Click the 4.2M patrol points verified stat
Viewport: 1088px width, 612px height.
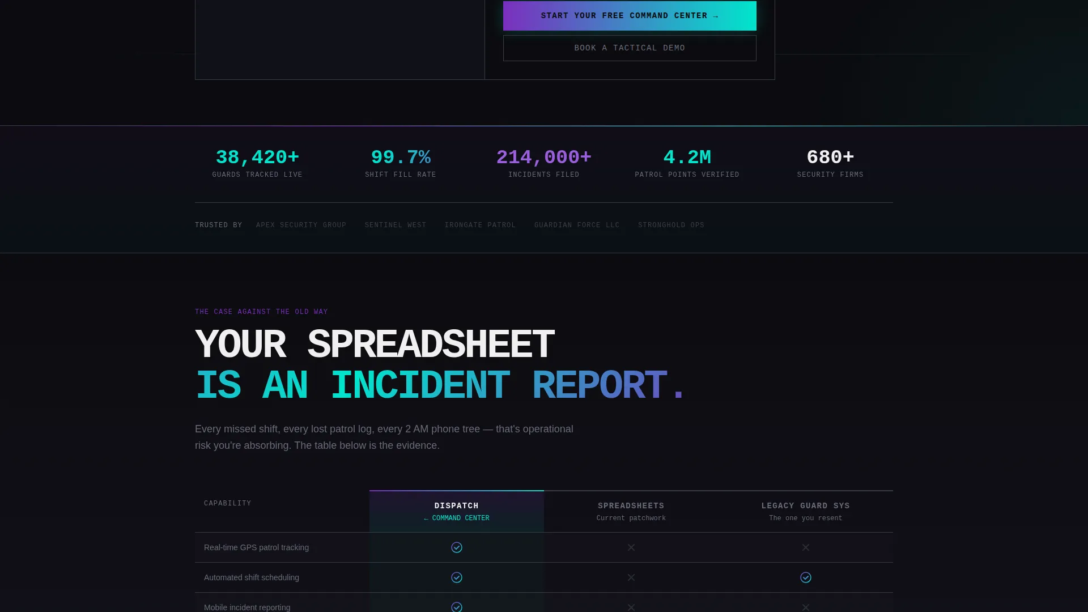687,163
